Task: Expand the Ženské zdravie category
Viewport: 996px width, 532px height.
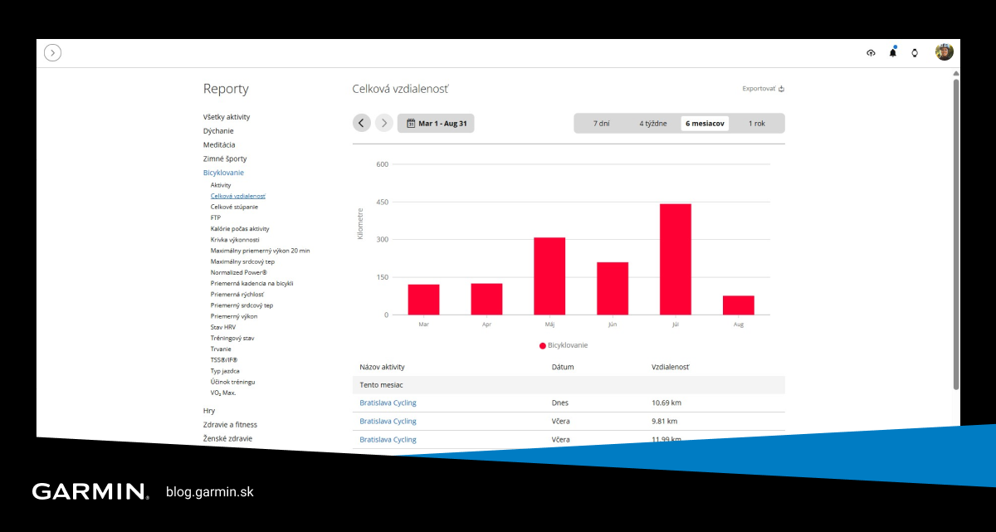Action: [x=227, y=438]
